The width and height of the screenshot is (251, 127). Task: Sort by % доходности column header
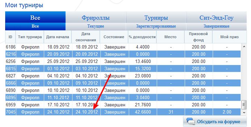142,37
